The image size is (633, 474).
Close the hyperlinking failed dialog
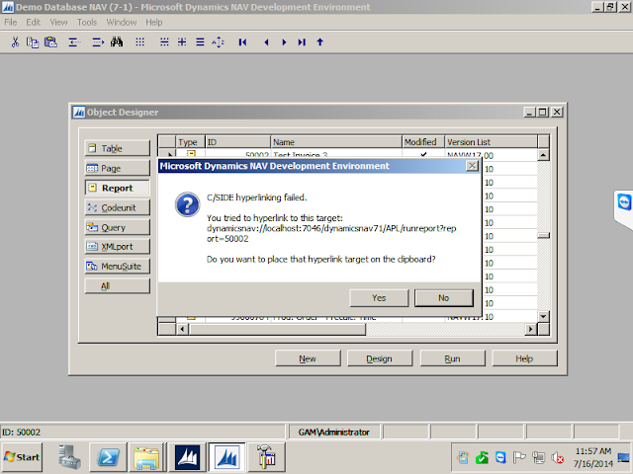pyautogui.click(x=472, y=166)
